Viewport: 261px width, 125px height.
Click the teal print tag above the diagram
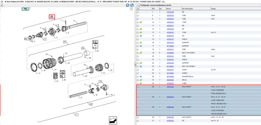[x=25, y=9]
